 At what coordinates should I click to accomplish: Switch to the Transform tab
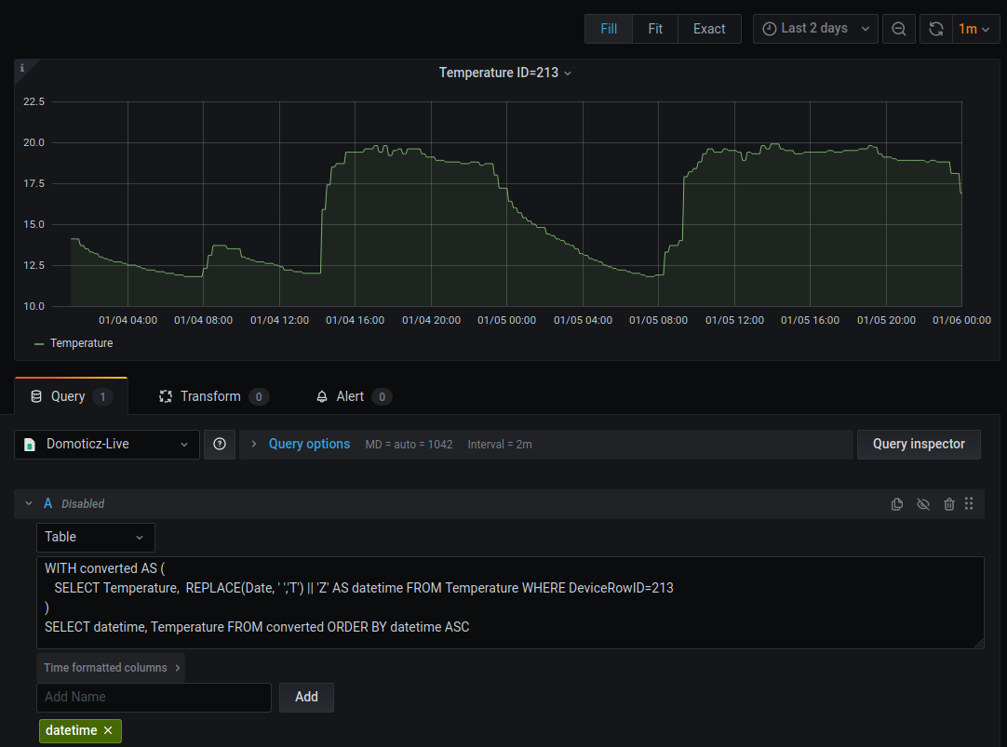pyautogui.click(x=214, y=396)
